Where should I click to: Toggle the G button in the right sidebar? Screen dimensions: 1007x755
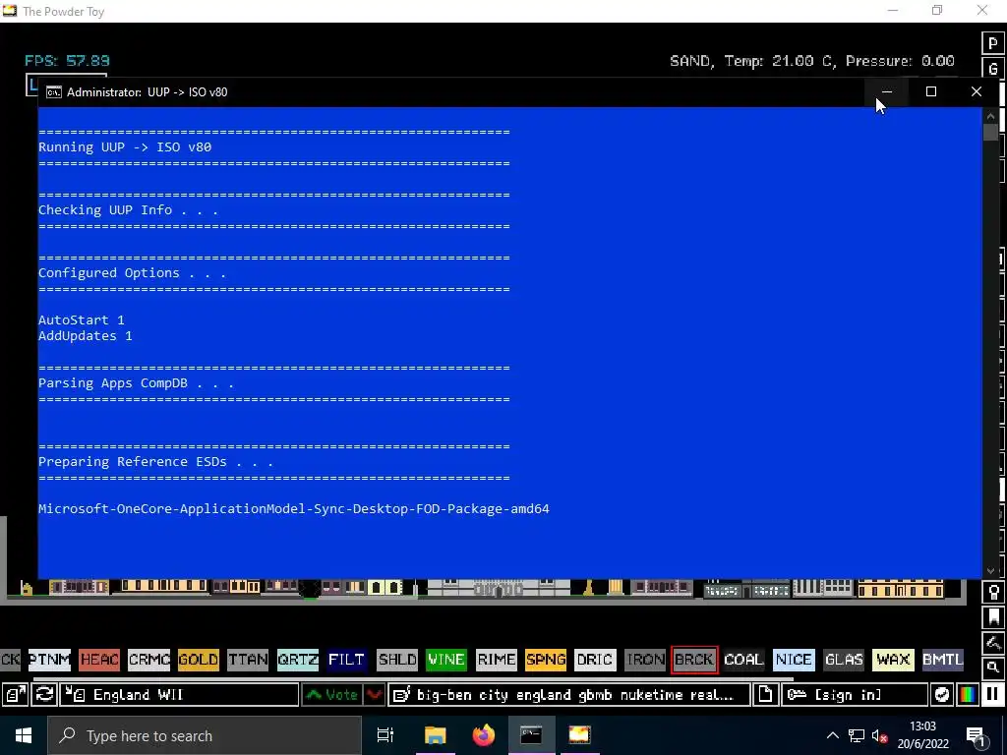pyautogui.click(x=993, y=69)
